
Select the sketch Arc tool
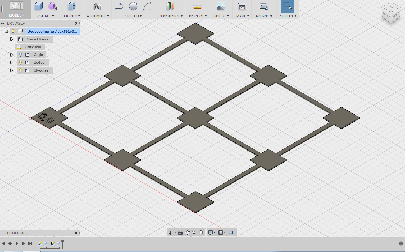[147, 6]
